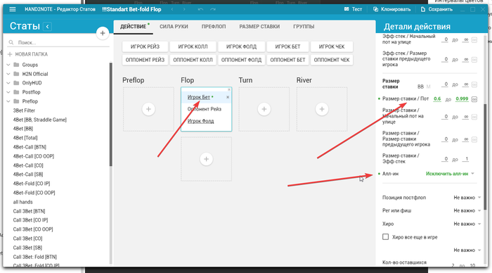Viewport: 492px width, 273px height.
Task: Click the ИГРОК РЕЙЗ button
Action: click(145, 46)
